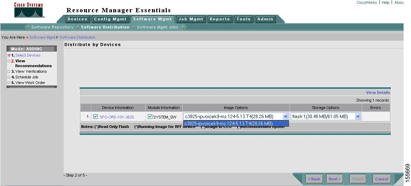
Task: Click step 2 View Recommendations
Action: click(x=33, y=63)
